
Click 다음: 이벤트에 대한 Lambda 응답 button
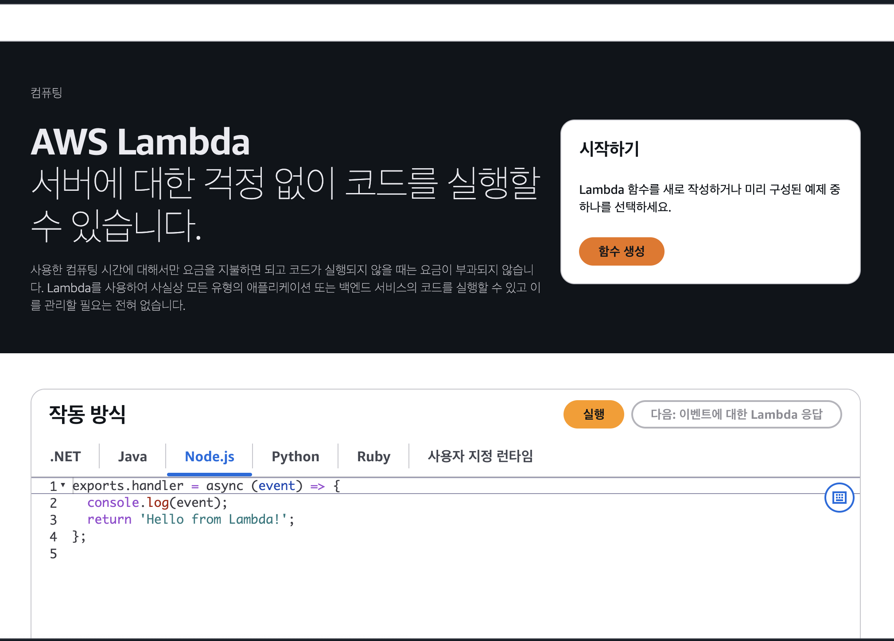(x=736, y=414)
